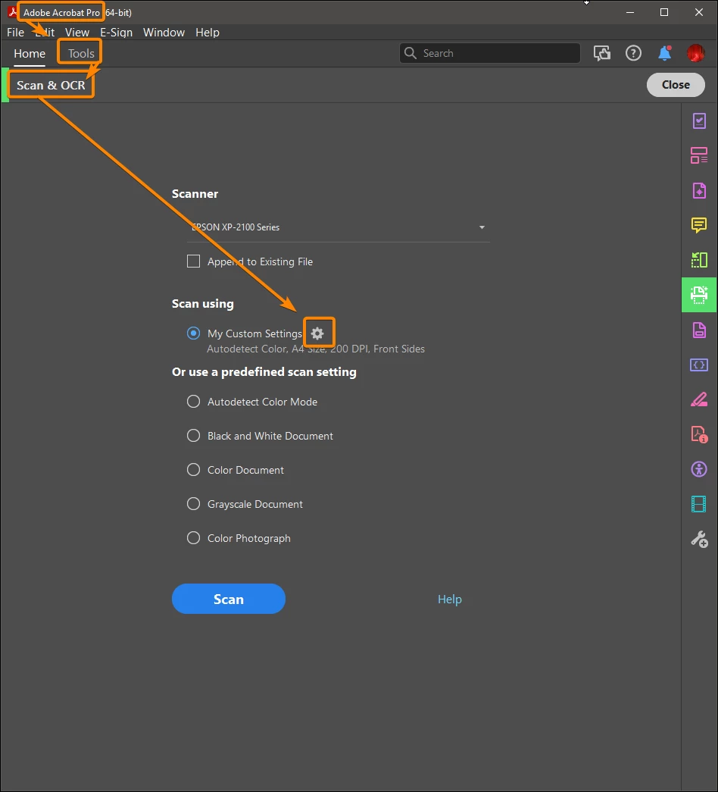Open the pink page layout tool in sidebar

point(699,155)
